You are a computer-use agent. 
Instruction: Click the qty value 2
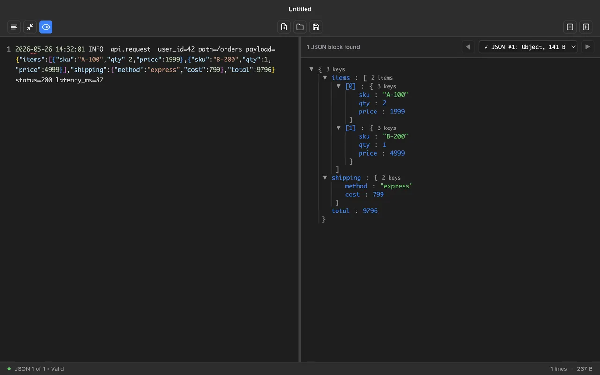385,103
